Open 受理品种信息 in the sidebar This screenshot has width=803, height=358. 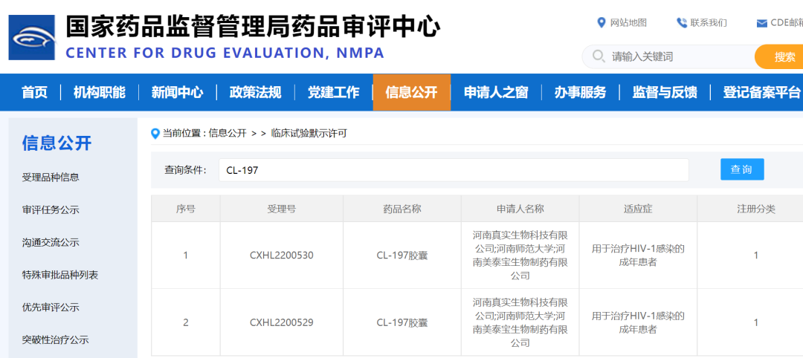(x=51, y=178)
